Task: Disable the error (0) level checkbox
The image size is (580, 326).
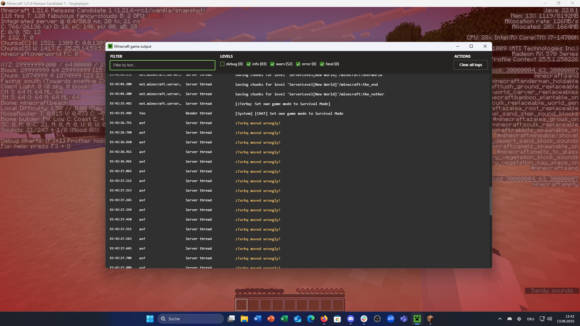Action: tap(298, 64)
